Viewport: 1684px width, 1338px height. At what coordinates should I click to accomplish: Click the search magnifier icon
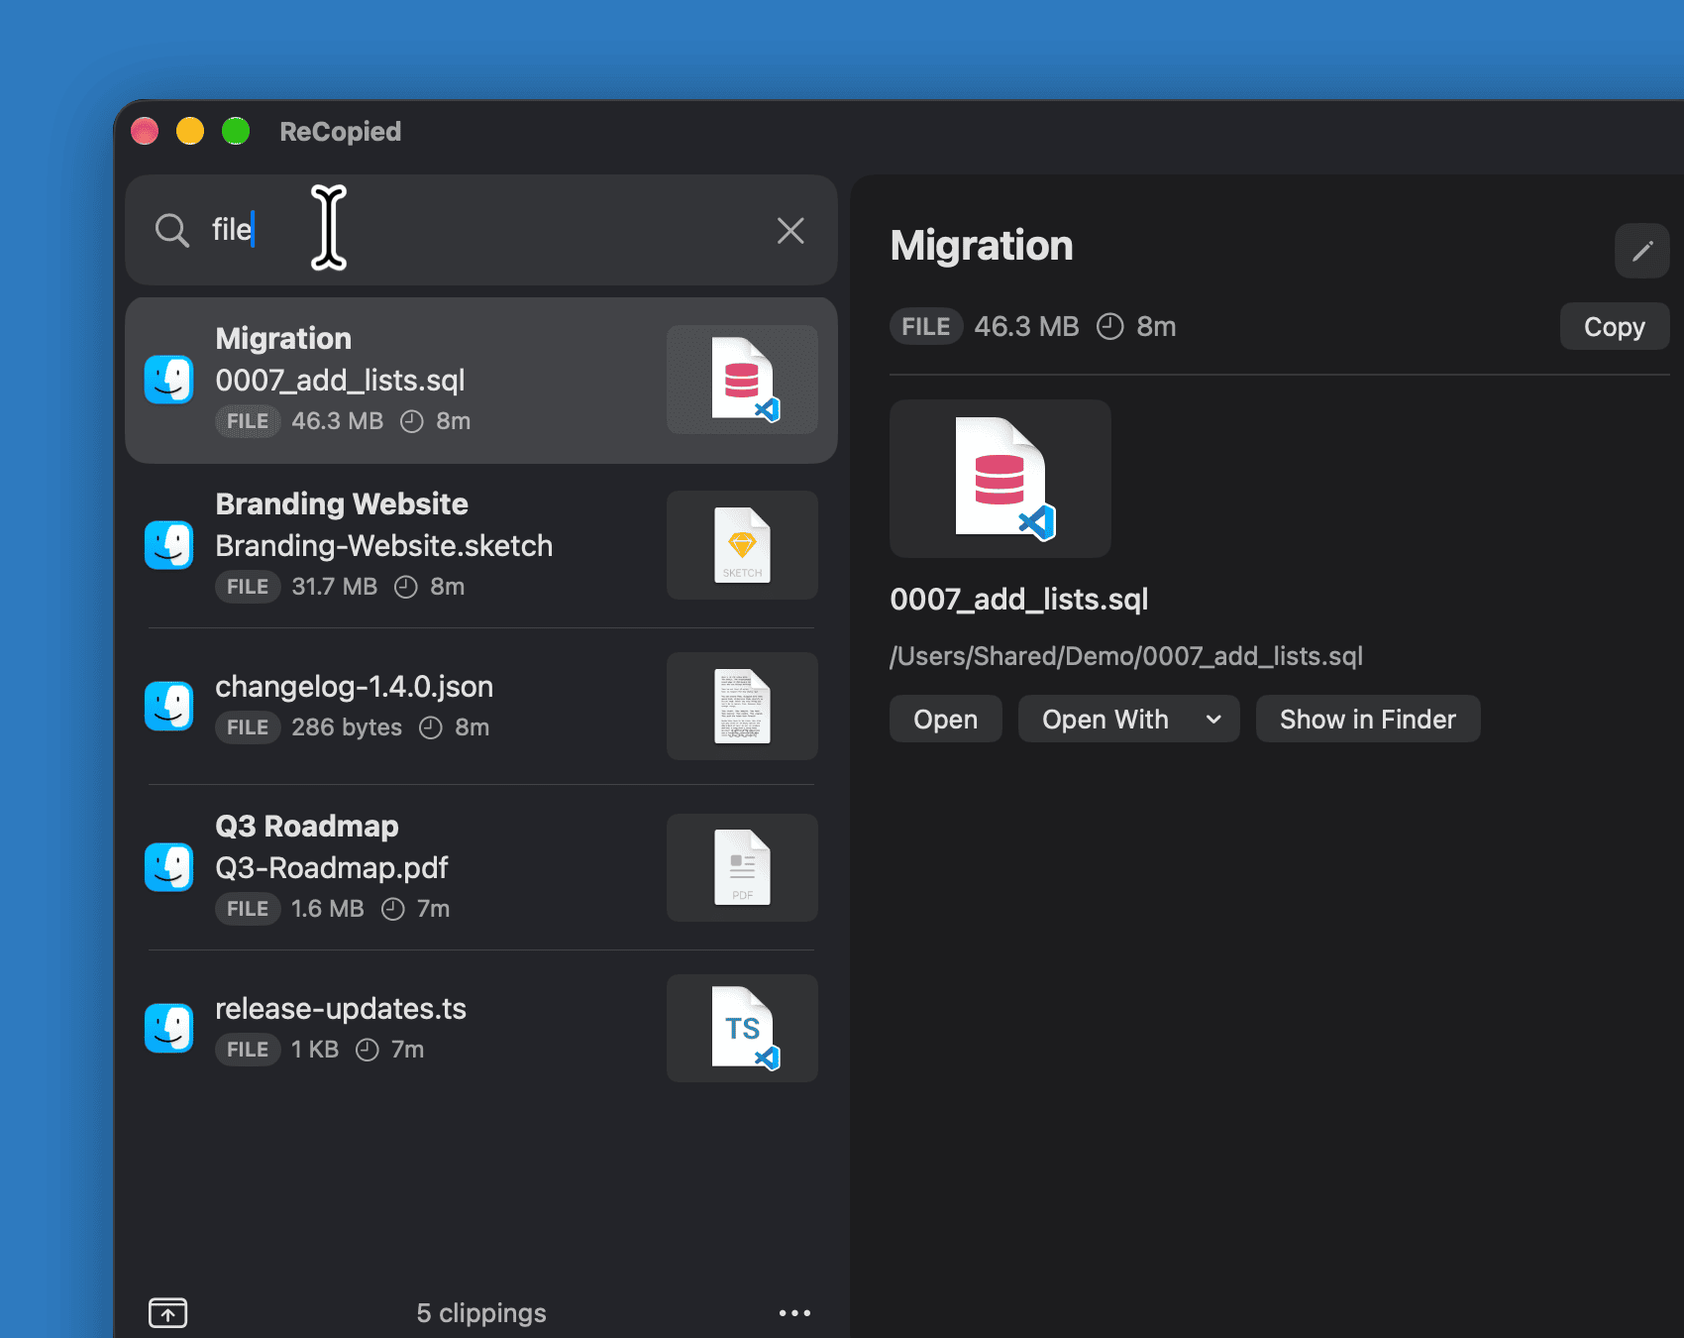coord(172,230)
